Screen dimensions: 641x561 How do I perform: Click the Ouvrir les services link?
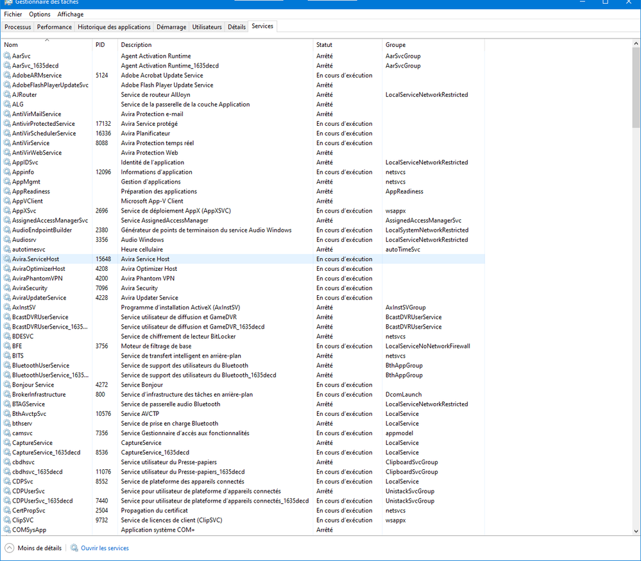(105, 548)
